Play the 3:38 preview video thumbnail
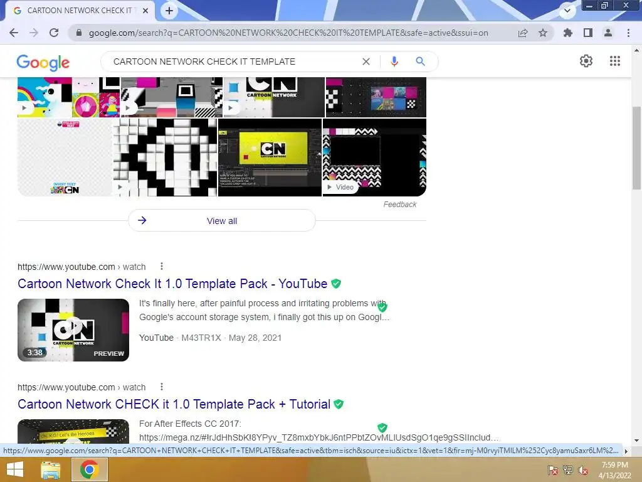642x482 pixels. point(73,330)
